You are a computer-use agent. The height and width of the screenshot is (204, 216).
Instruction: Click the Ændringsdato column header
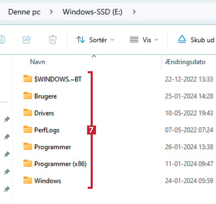[185, 62]
